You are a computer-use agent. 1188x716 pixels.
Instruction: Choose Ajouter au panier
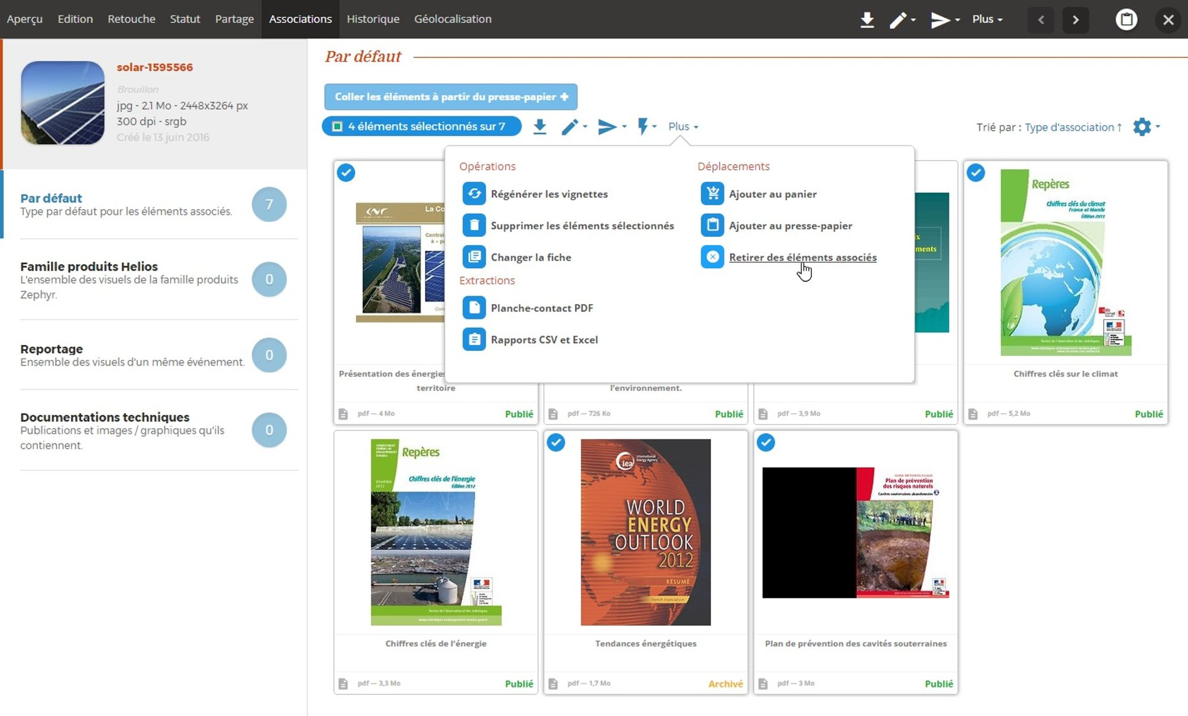pyautogui.click(x=773, y=194)
